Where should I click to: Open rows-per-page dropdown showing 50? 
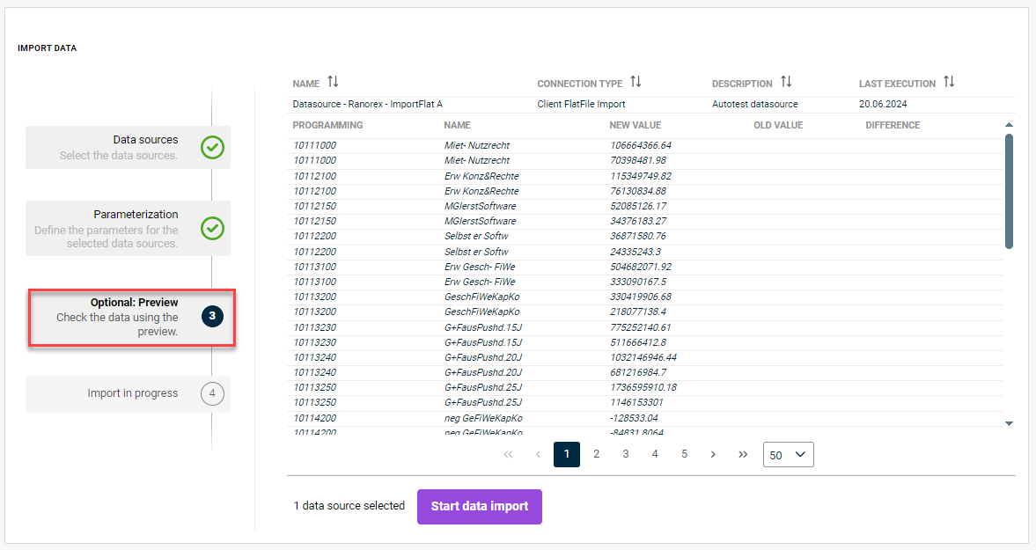click(789, 455)
